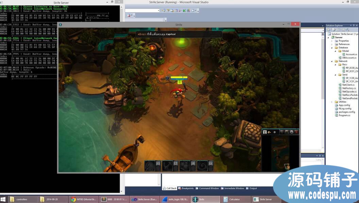Switch to Calculator in the taskbar
The height and width of the screenshot is (203, 359).
pyautogui.click(x=236, y=199)
